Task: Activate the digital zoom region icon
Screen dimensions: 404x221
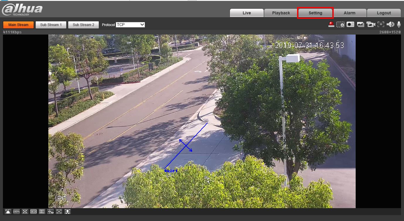Action: (340, 25)
